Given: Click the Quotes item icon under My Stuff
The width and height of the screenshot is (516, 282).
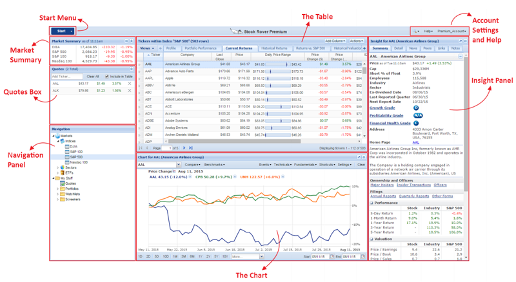Looking at the screenshot, I should [x=62, y=183].
